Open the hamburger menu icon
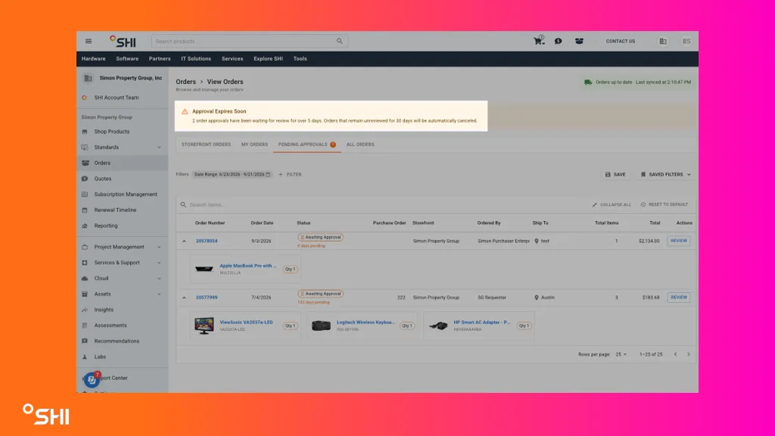Screen dimensions: 775x436 click(x=89, y=42)
